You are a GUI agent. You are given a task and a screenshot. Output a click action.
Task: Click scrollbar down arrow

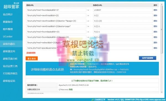pyautogui.click(x=162, y=92)
